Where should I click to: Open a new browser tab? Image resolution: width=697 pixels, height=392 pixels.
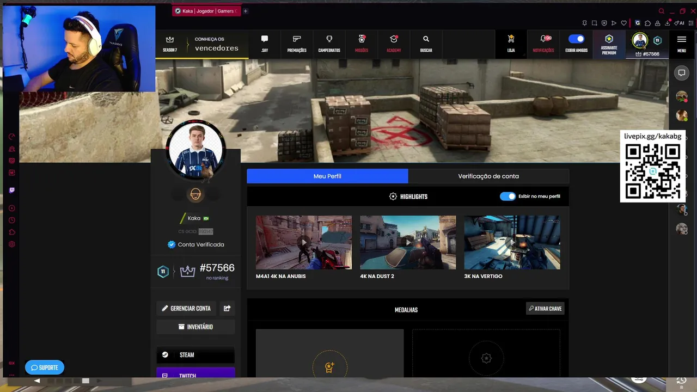246,11
